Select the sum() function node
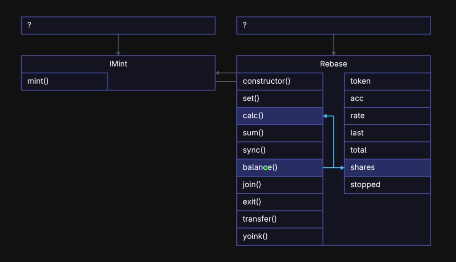Image resolution: width=456 pixels, height=262 pixels. click(x=280, y=133)
